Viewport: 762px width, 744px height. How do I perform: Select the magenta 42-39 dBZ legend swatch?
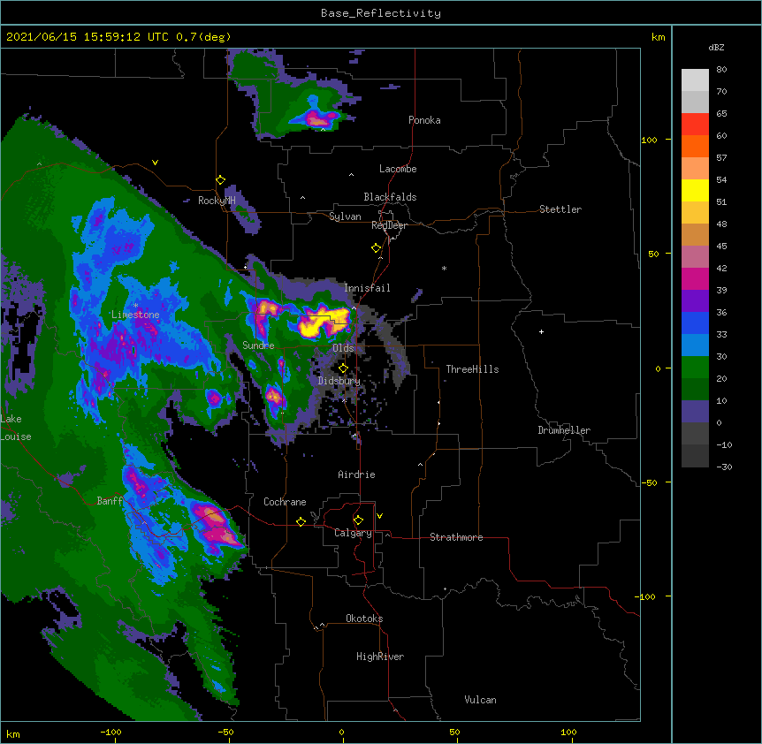(695, 278)
